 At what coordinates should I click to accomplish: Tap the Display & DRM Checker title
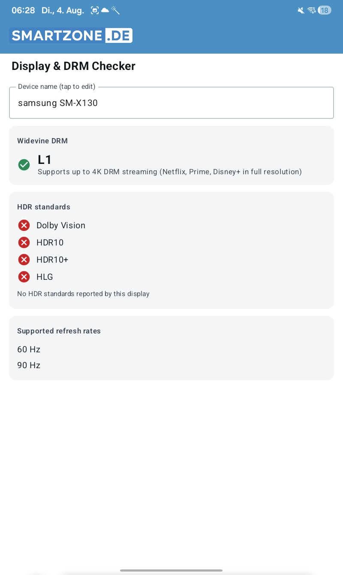tap(73, 66)
